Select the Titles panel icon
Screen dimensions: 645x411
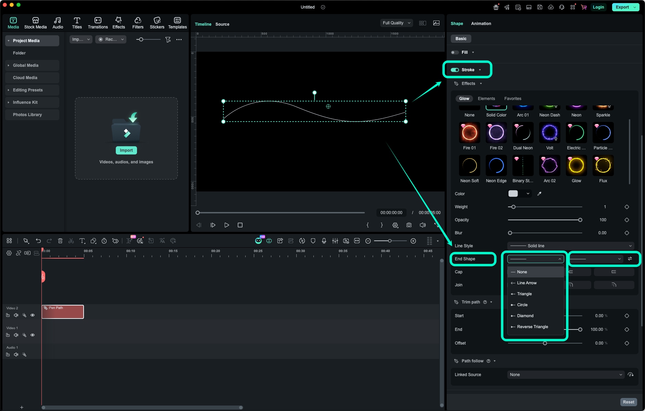(x=77, y=23)
